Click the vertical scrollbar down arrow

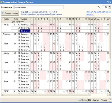pyautogui.click(x=110, y=92)
